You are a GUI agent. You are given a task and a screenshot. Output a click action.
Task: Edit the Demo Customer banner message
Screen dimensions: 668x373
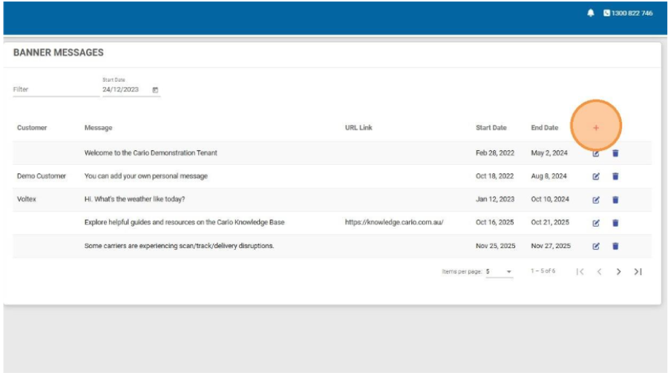595,176
